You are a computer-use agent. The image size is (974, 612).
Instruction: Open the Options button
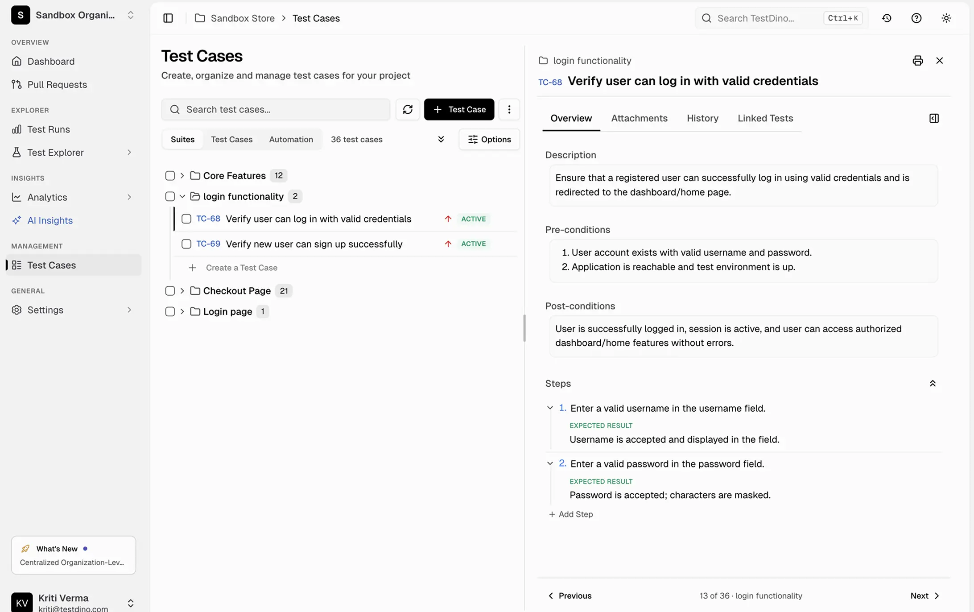[x=489, y=140]
